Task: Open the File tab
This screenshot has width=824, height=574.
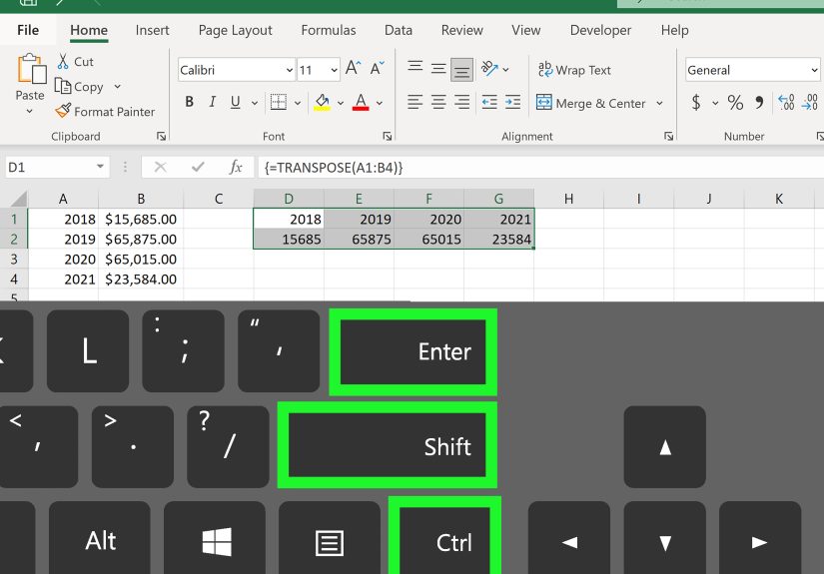Action: [28, 30]
